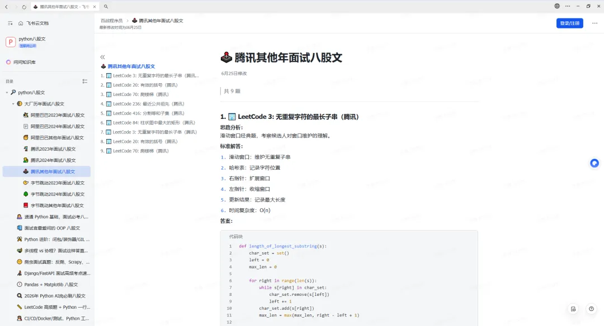Collapse the outline panel with double chevron
604x326 pixels.
click(x=102, y=57)
